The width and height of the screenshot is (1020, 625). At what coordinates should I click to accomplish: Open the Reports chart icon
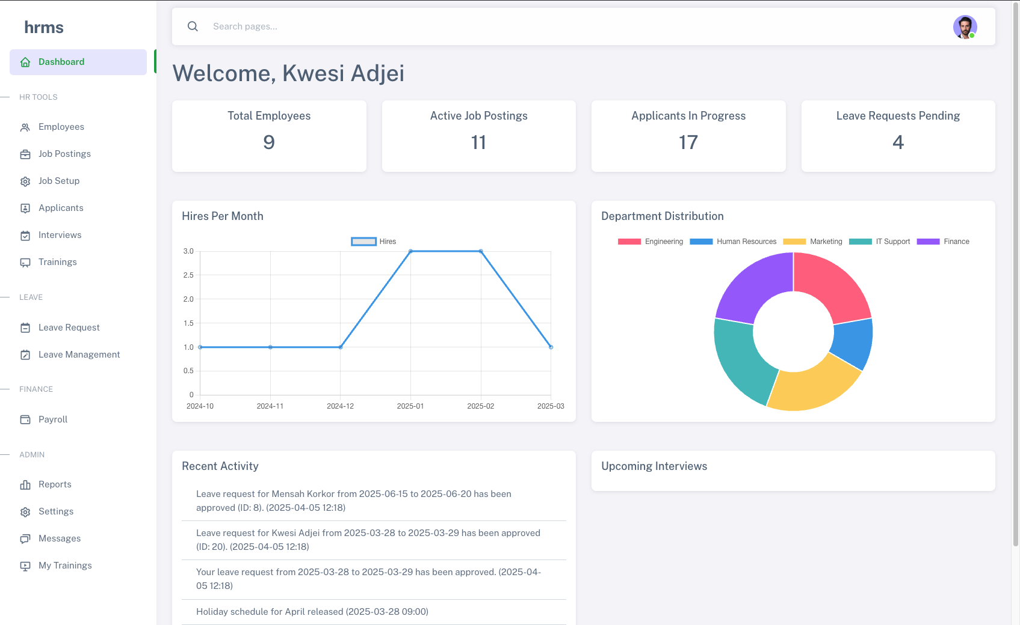point(25,485)
